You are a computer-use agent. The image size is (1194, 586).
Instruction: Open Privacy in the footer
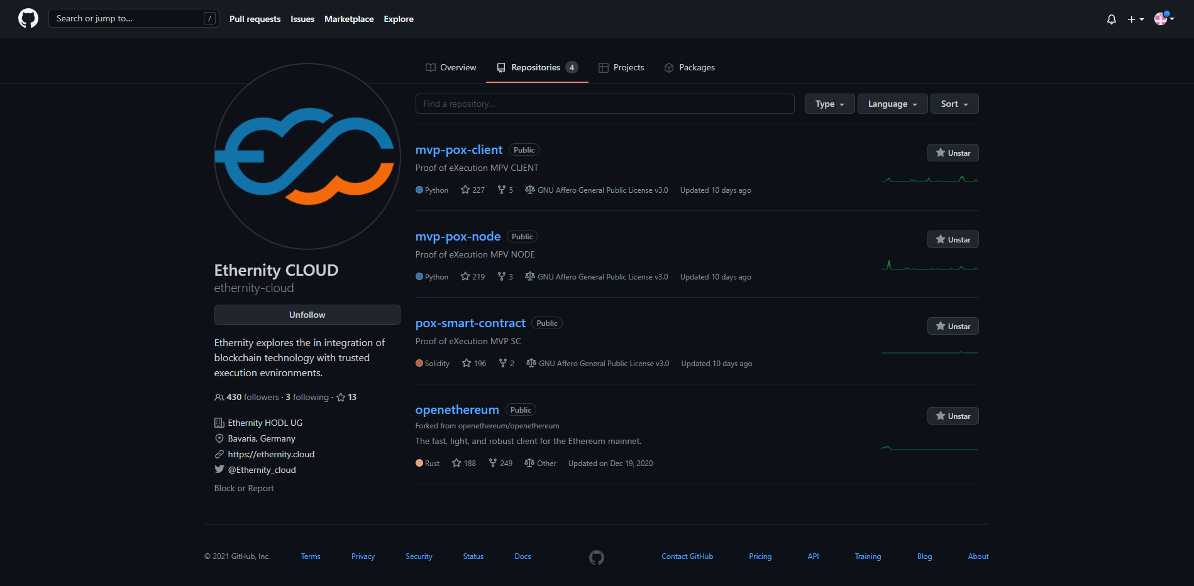coord(363,556)
